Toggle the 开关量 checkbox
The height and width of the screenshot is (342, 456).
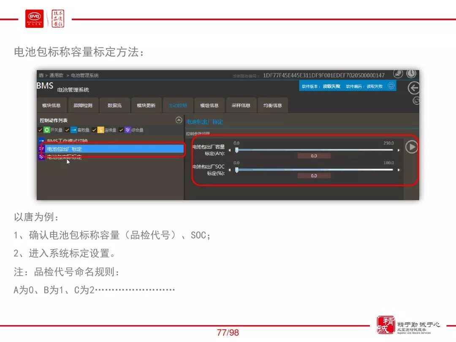click(40, 130)
